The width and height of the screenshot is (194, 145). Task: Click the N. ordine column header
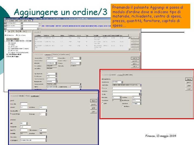pyautogui.click(x=39, y=35)
